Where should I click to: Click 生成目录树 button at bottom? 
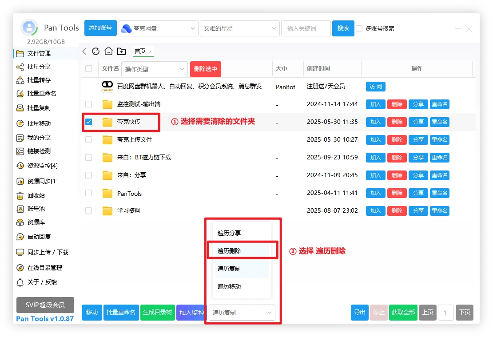(157, 313)
